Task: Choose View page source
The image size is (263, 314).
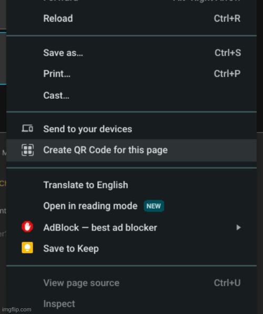Action: pyautogui.click(x=131, y=283)
